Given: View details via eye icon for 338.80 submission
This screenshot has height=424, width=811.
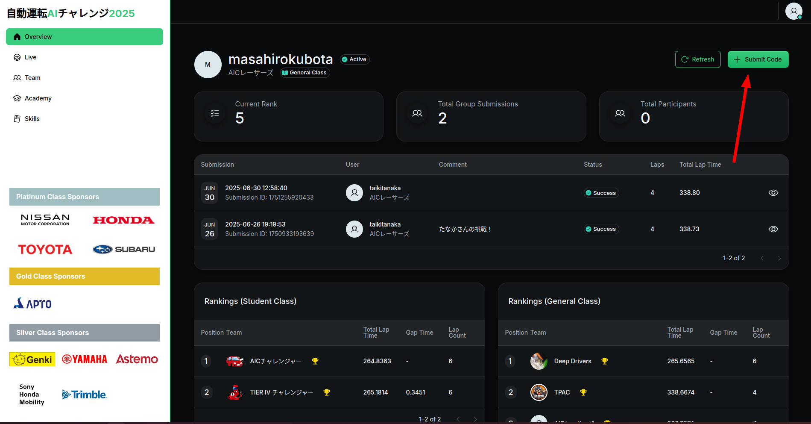Looking at the screenshot, I should pyautogui.click(x=773, y=193).
